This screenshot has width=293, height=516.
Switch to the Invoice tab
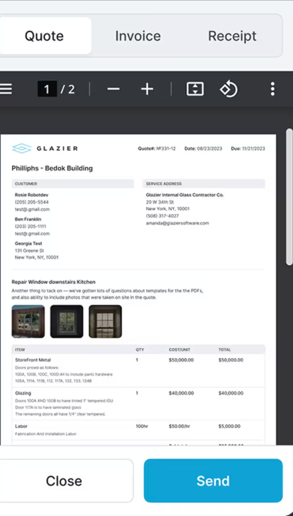click(x=138, y=35)
